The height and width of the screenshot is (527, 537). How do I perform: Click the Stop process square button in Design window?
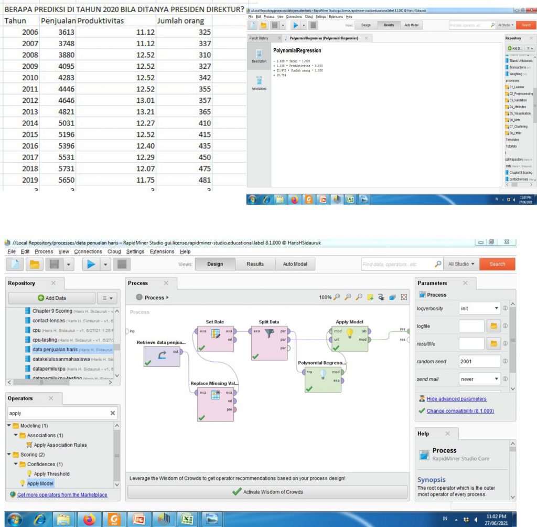(122, 265)
